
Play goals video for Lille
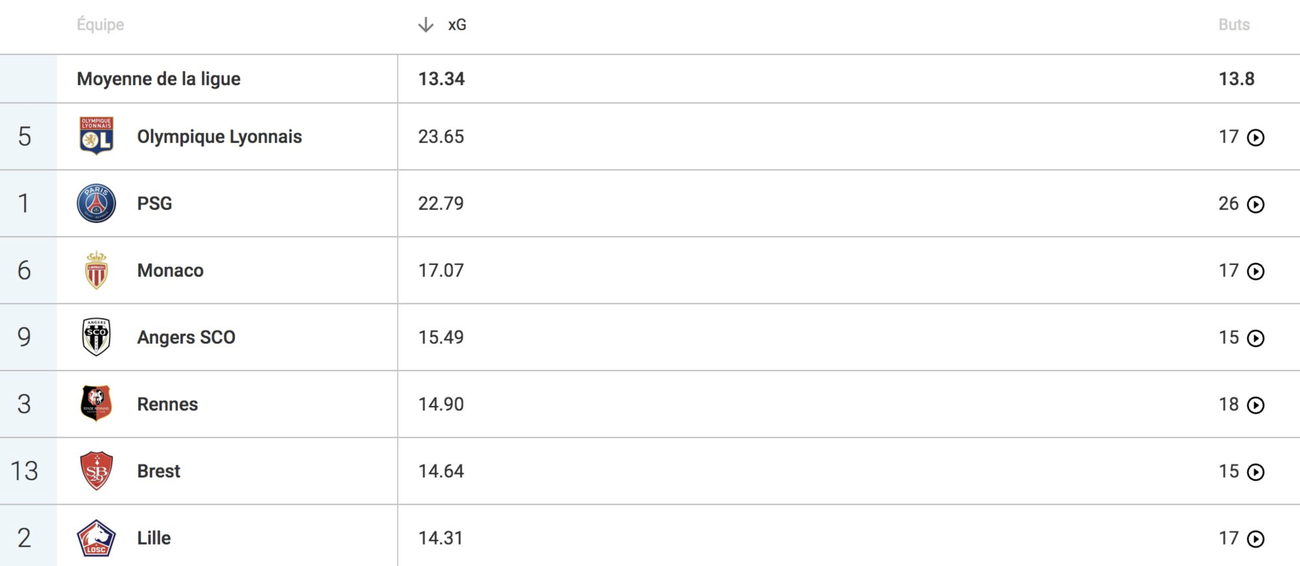[x=1256, y=539]
